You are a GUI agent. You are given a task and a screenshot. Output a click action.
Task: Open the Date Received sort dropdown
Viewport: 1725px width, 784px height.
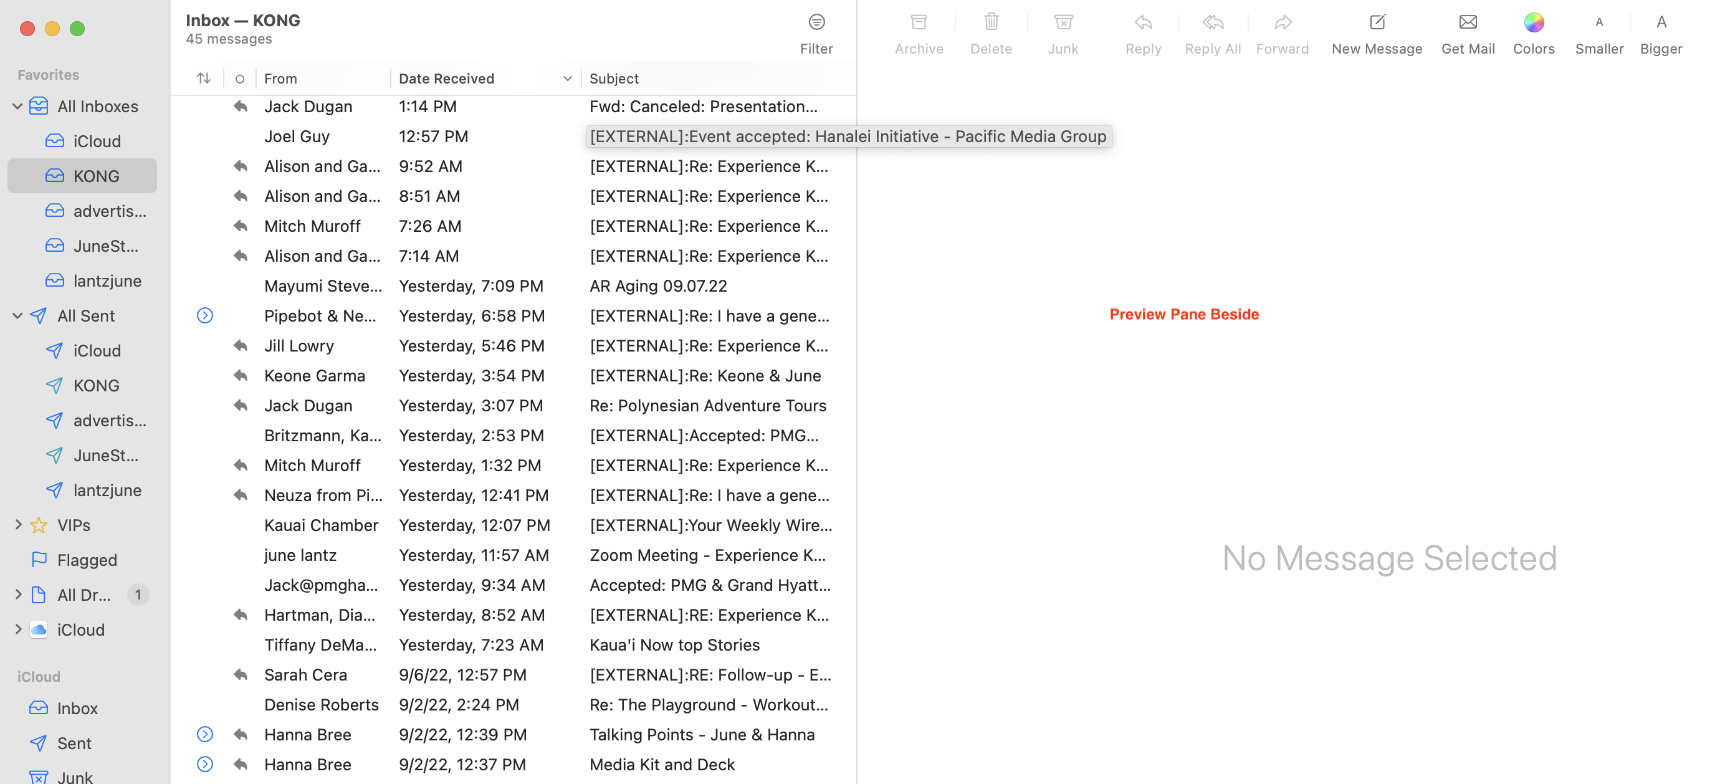(566, 79)
